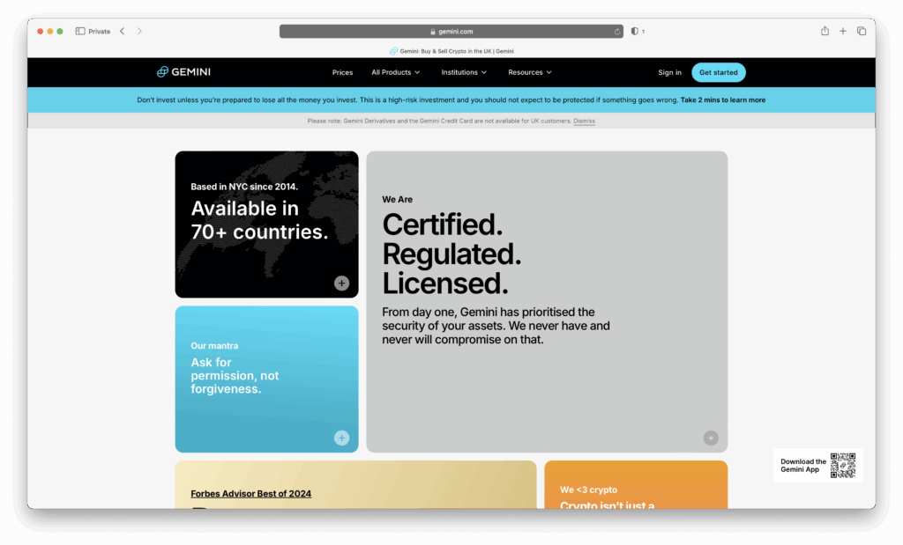Expand the 'Certified. Regulated. Licensed.' card plus
Viewport: 903px width, 545px height.
point(711,438)
